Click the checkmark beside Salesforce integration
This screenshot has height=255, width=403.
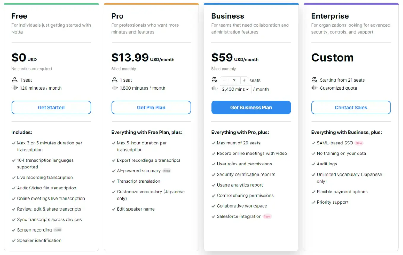click(x=213, y=216)
